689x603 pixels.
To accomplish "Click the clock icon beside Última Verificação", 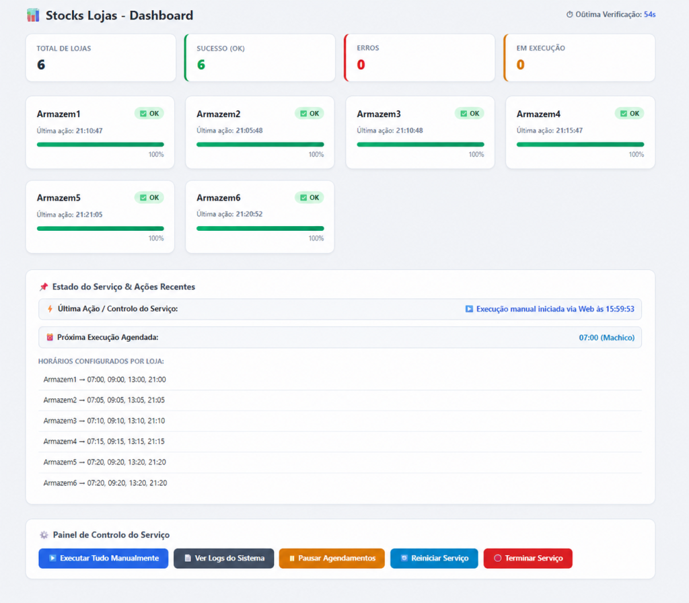I will pyautogui.click(x=569, y=15).
